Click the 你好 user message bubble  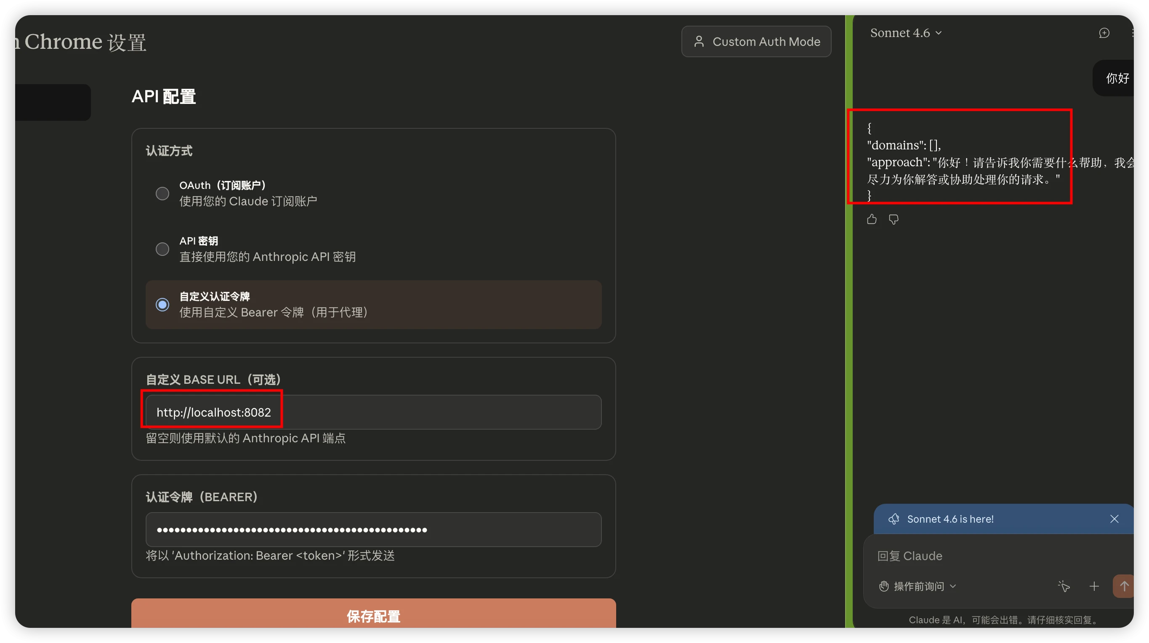click(x=1113, y=78)
